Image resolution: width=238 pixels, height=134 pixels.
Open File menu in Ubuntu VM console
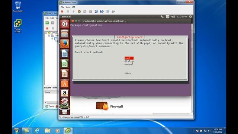62,7
